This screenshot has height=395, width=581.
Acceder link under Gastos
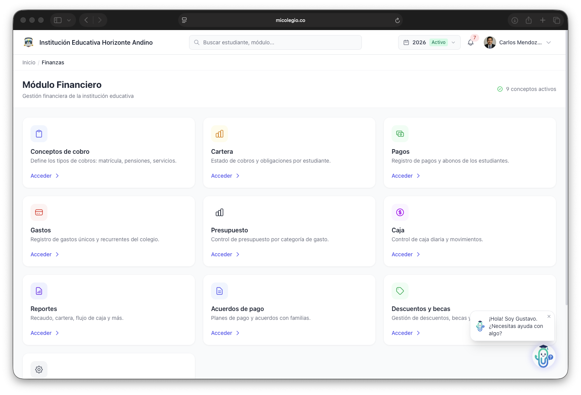coord(45,254)
